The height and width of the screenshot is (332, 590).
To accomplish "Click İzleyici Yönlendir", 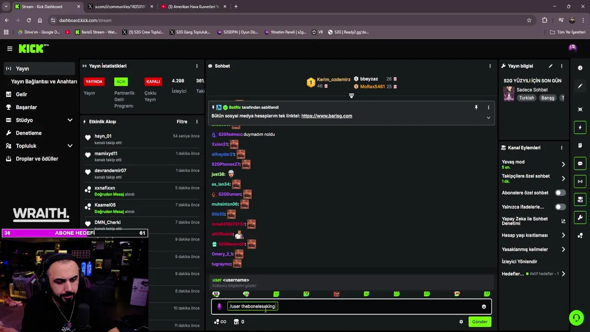I will coord(519,262).
